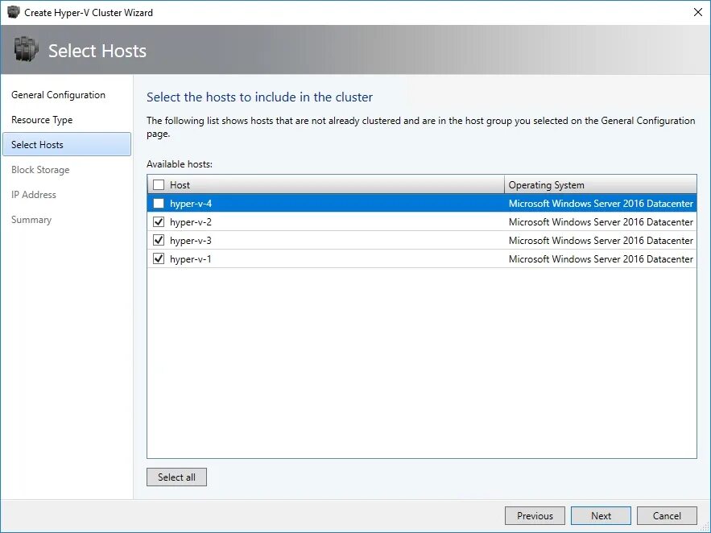Uncheck the hyper-v-2 host checkbox

point(159,222)
